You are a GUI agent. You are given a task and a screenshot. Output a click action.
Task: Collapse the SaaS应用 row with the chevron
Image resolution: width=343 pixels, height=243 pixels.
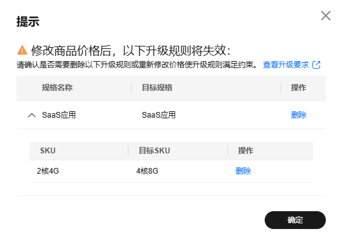[32, 115]
